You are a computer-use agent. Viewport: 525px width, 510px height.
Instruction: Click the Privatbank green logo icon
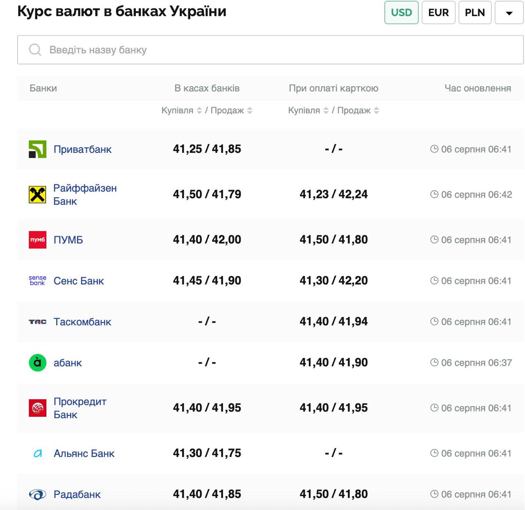(x=37, y=149)
